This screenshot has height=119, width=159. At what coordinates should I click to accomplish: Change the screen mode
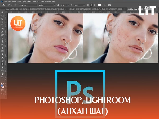pos(2,94)
